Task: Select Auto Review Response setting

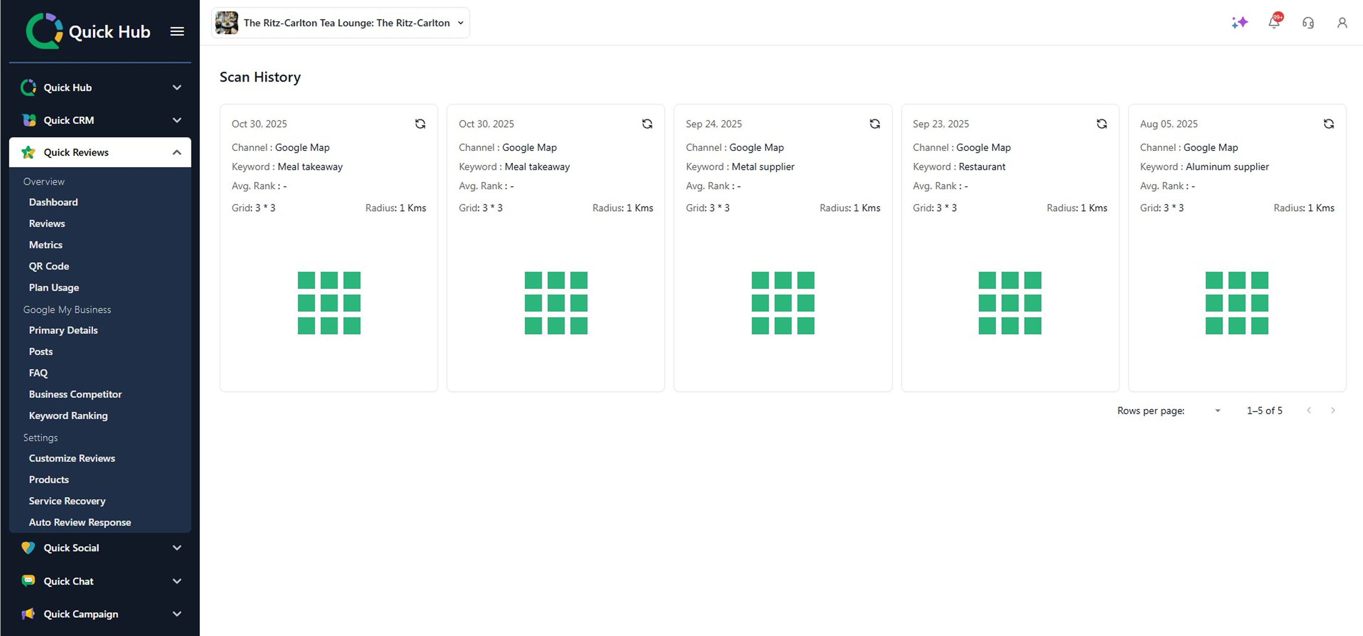Action: pos(80,522)
